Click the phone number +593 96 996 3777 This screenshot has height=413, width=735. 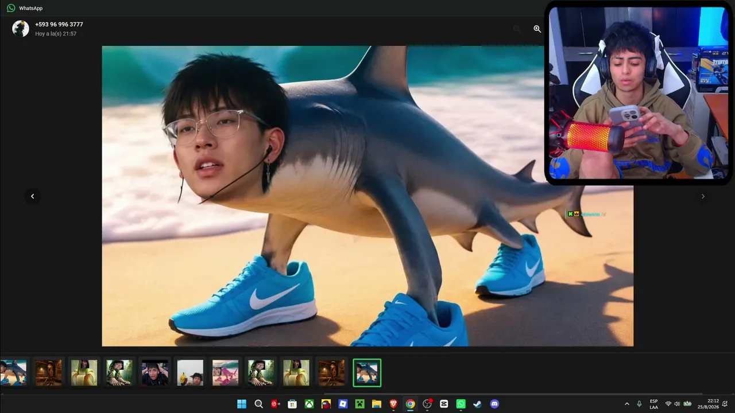[59, 25]
